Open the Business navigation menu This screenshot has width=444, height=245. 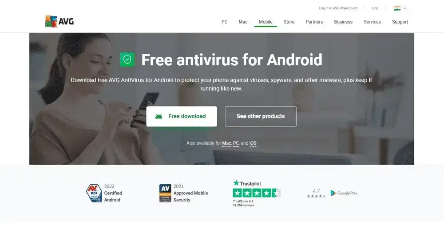pos(343,22)
